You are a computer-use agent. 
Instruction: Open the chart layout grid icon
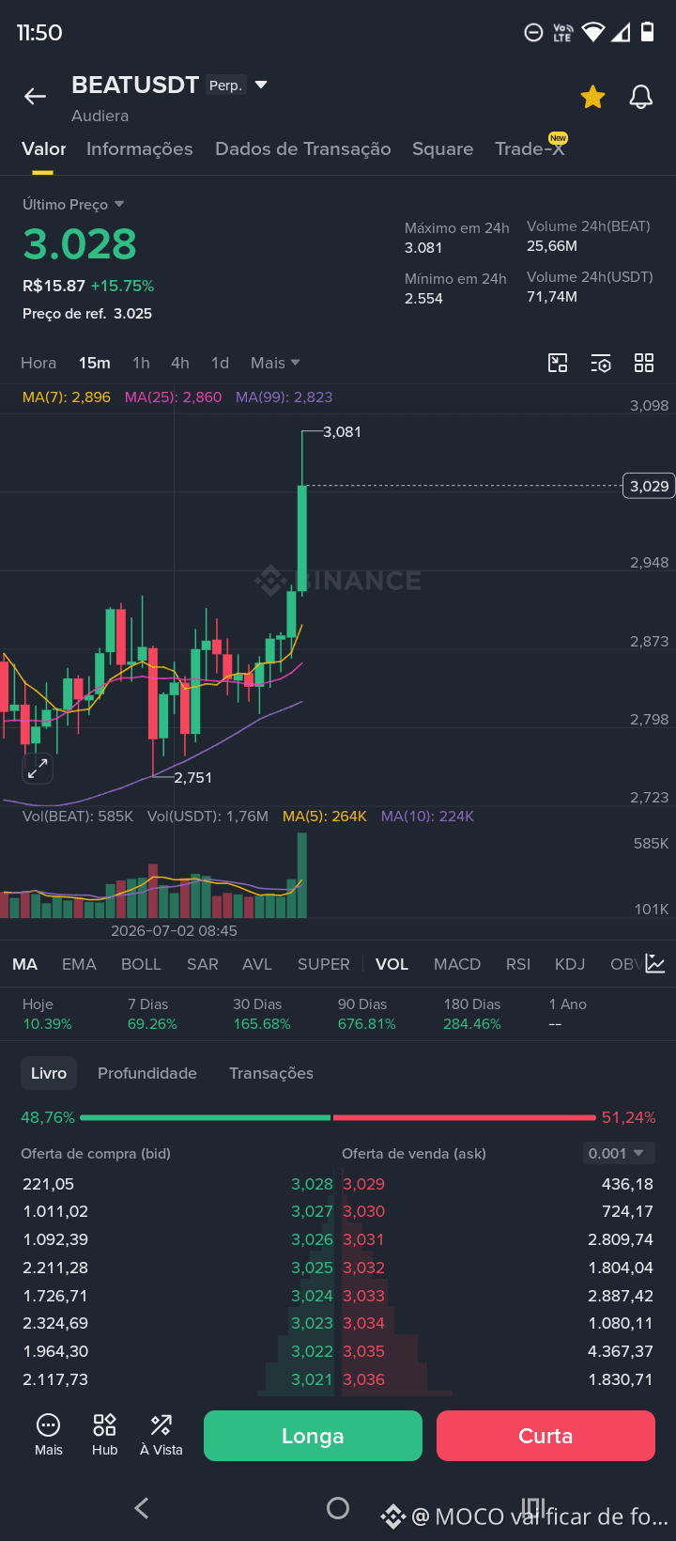click(644, 363)
